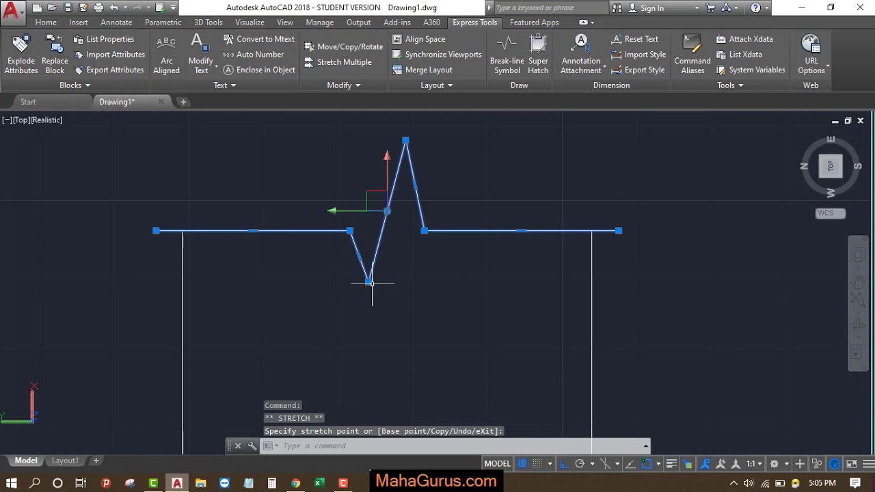The height and width of the screenshot is (492, 875).
Task: Select the Replace Block tool
Action: [55, 54]
